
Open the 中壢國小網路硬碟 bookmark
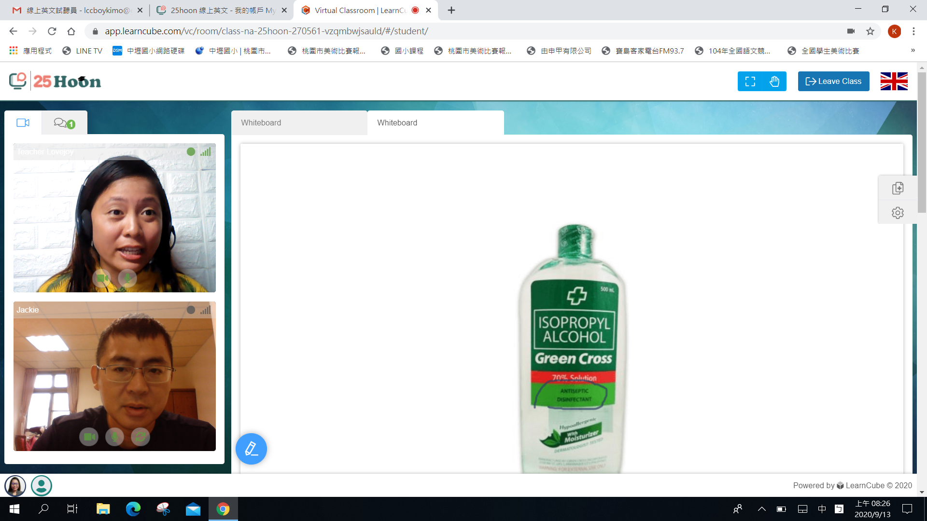pos(149,51)
